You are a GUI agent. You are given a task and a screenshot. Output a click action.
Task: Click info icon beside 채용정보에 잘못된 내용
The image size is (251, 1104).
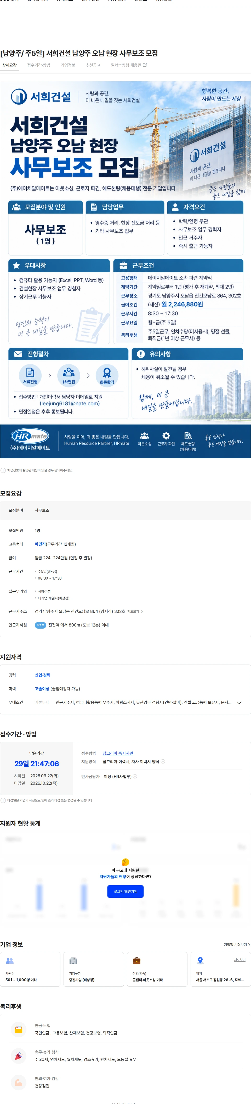[3, 470]
